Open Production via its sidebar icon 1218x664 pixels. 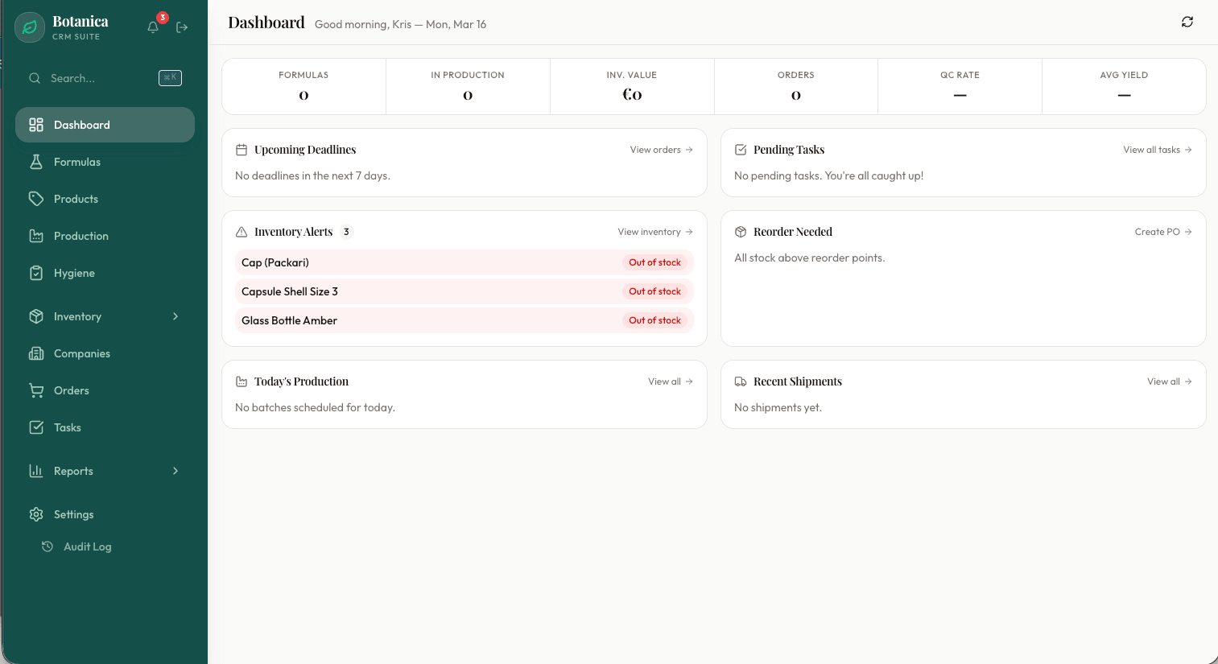point(36,236)
